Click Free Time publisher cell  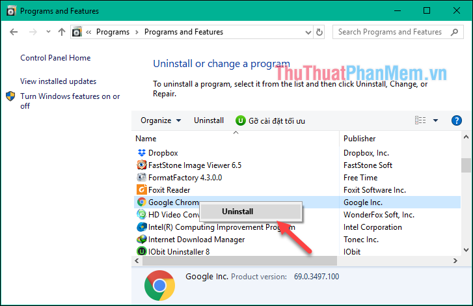pyautogui.click(x=360, y=178)
